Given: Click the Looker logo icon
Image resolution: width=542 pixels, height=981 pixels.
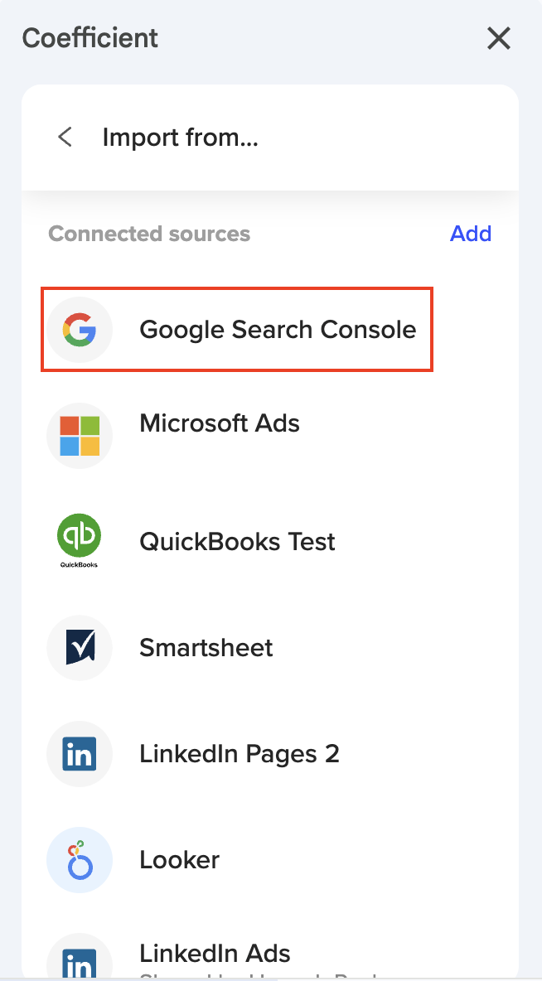Looking at the screenshot, I should pos(80,860).
